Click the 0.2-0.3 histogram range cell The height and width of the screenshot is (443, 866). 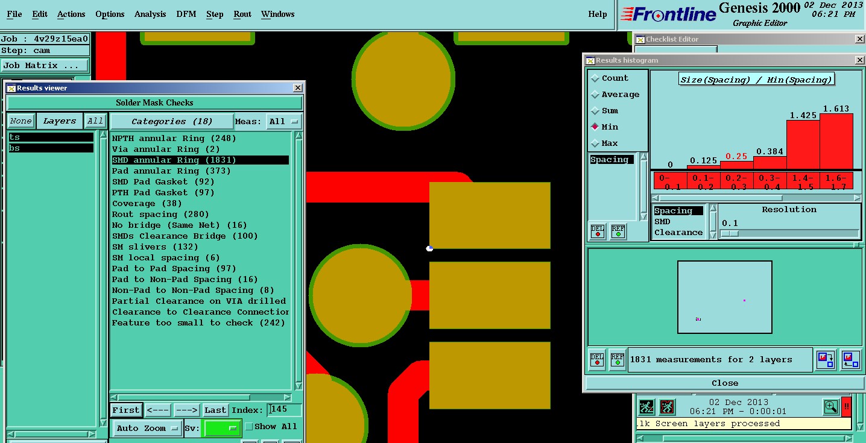737,182
